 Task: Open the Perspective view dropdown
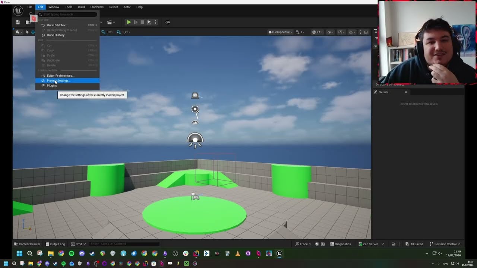coord(280,32)
